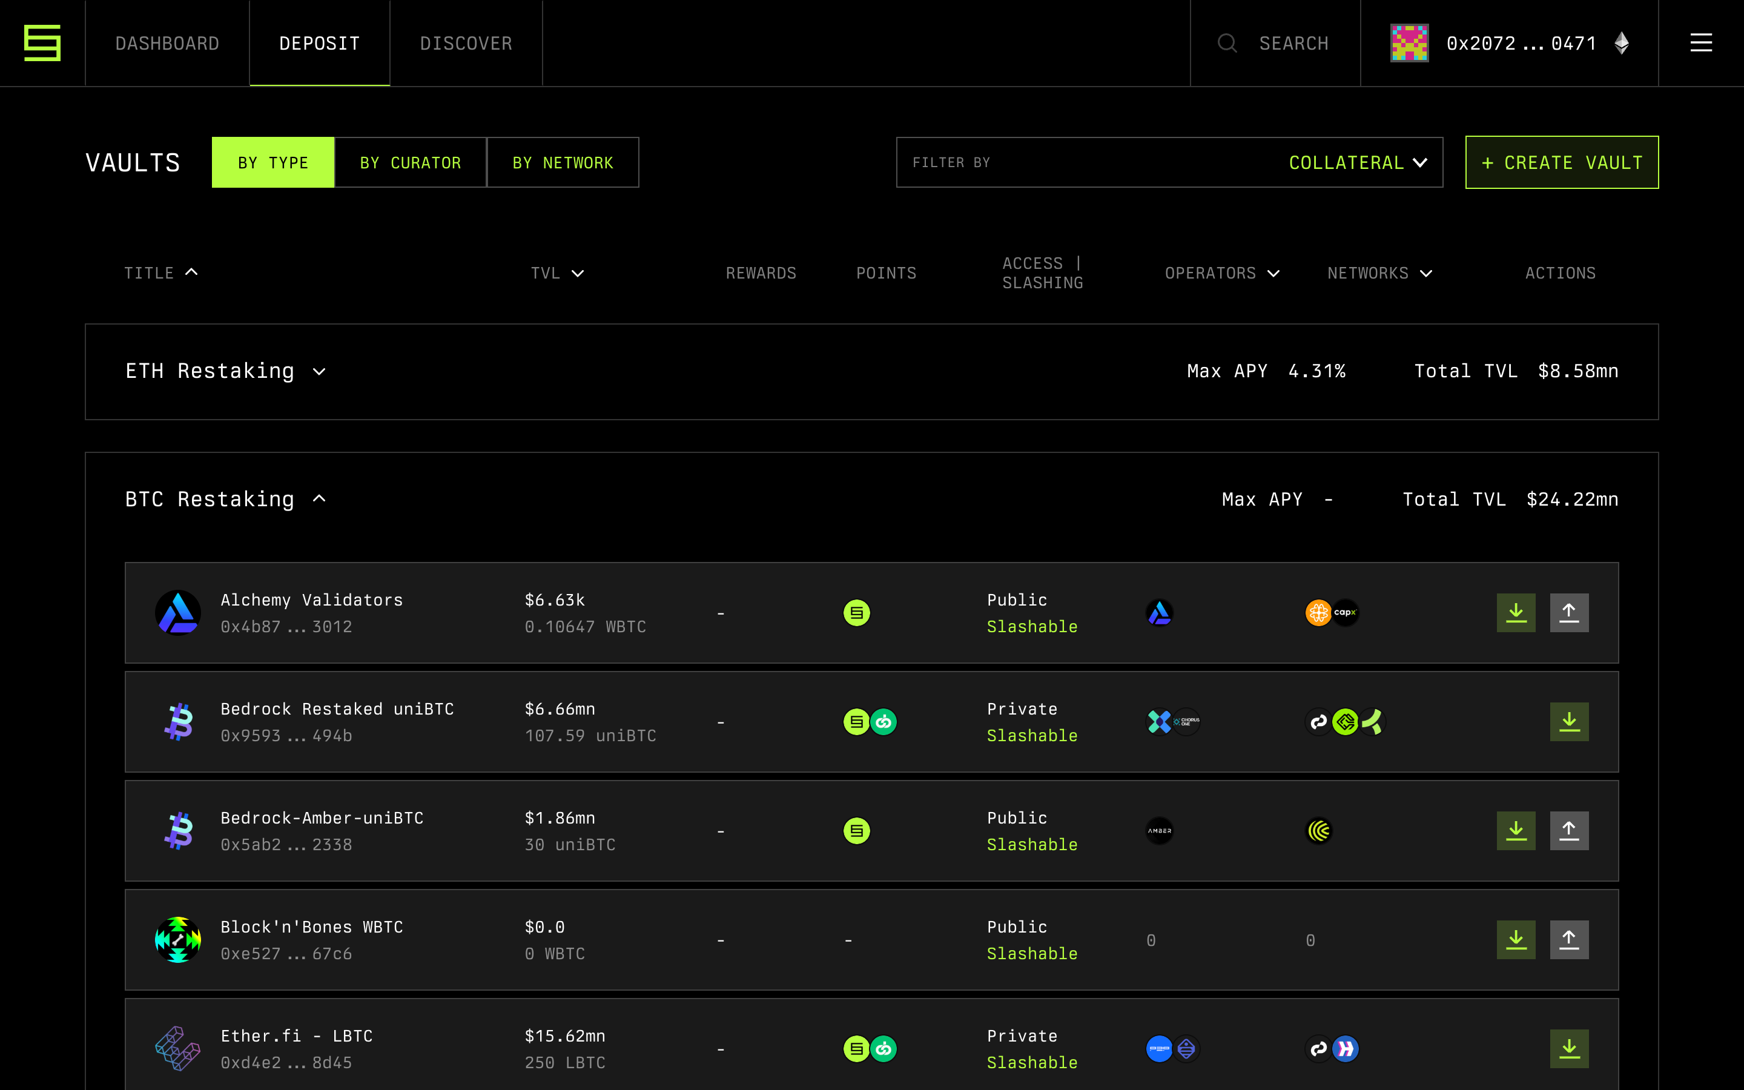
Task: Click Alchemy operator icon in Alchemy row
Action: pyautogui.click(x=1159, y=613)
